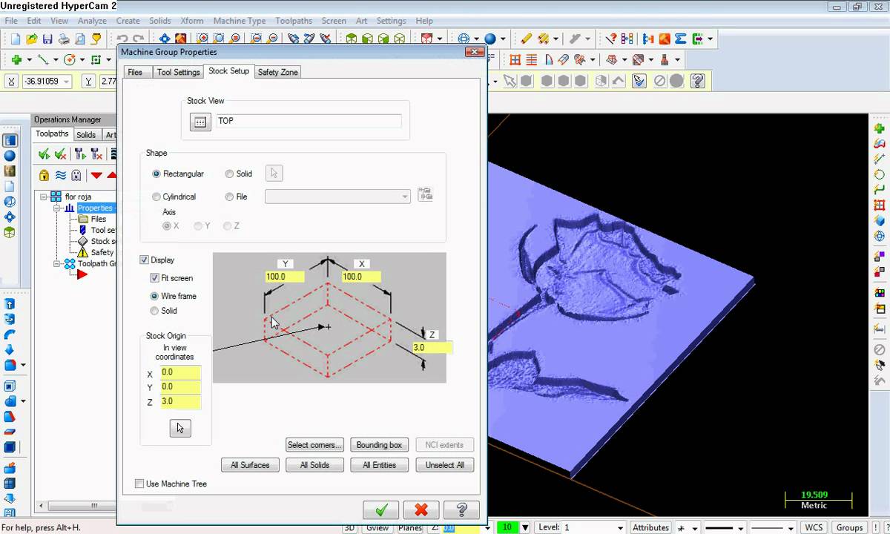Viewport: 890px width, 534px height.
Task: Open the Toolpaths menu
Action: (x=293, y=21)
